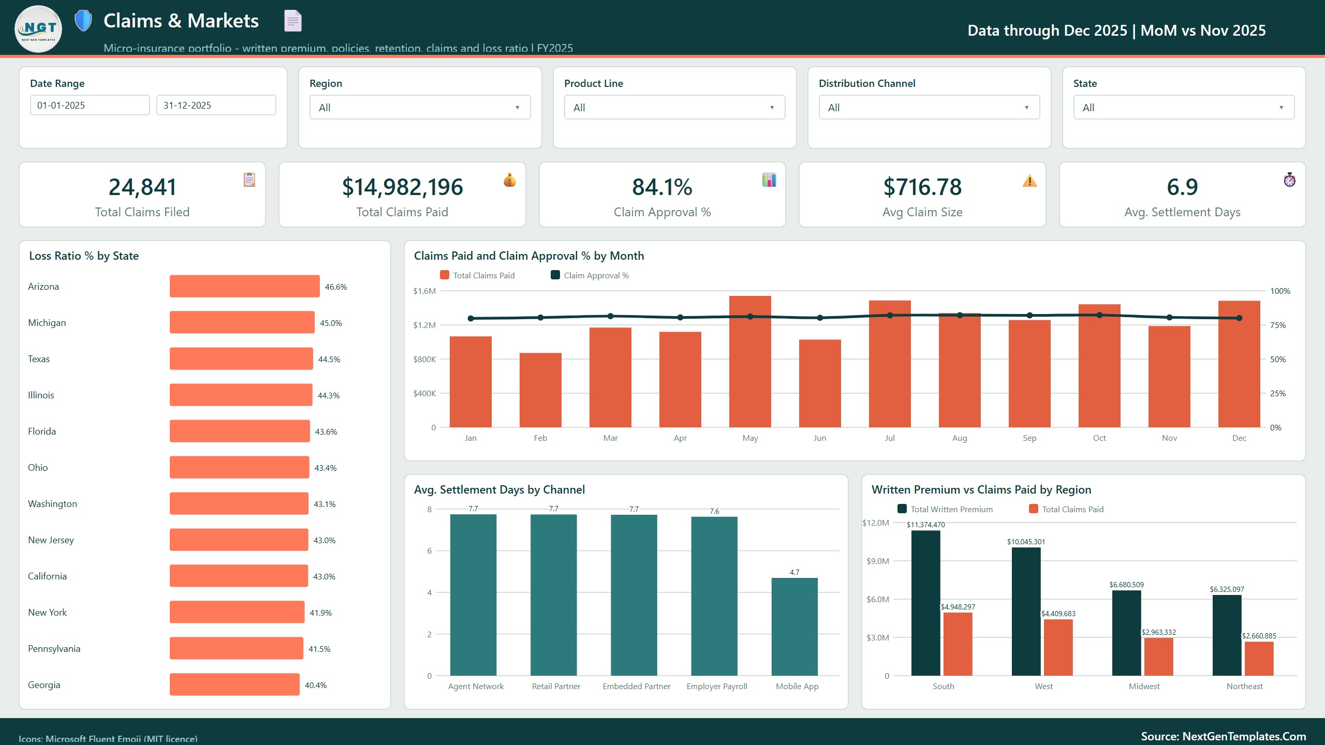1325x745 pixels.
Task: Click the blue shield icon
Action: pyautogui.click(x=83, y=21)
